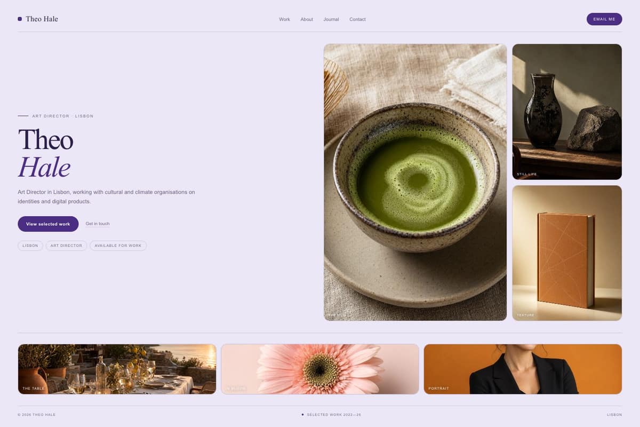Image resolution: width=640 pixels, height=427 pixels.
Task: Click 'Selected Work 2022—26' footer text
Action: (x=334, y=415)
